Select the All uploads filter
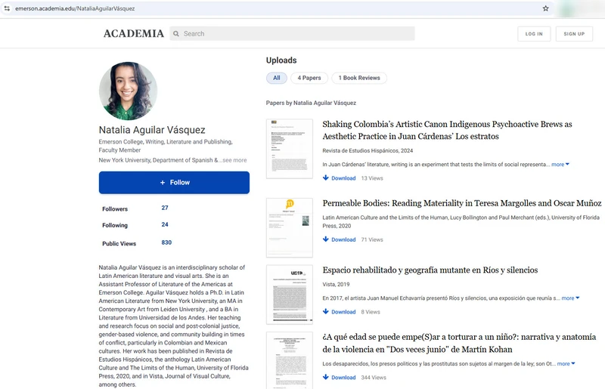The height and width of the screenshot is (389, 605). (x=277, y=78)
